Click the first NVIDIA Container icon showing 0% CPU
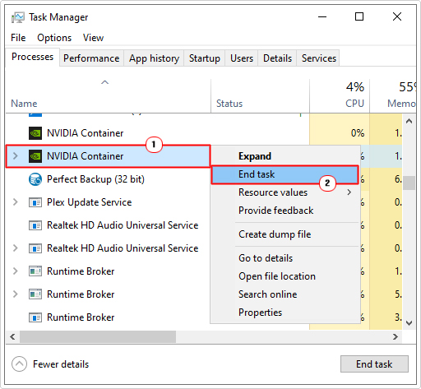The image size is (421, 389). click(x=35, y=133)
